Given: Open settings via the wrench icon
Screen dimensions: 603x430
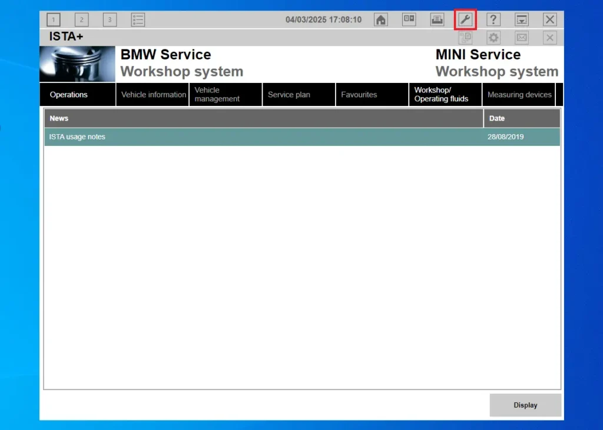Looking at the screenshot, I should 465,19.
